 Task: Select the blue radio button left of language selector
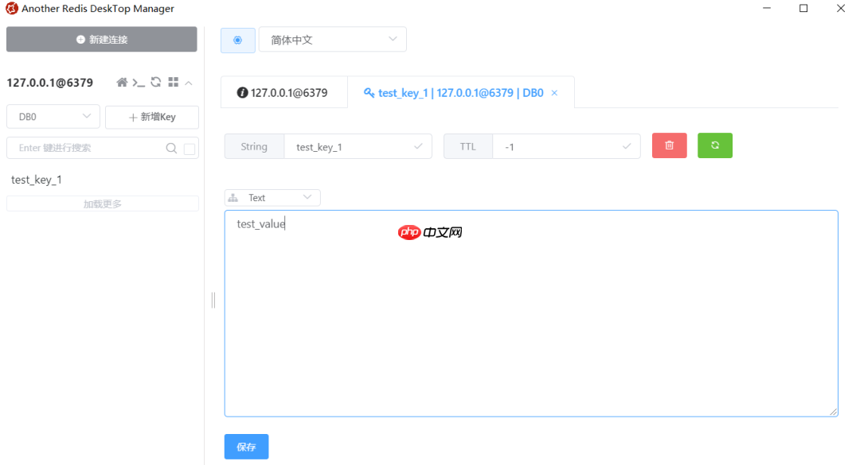[237, 39]
